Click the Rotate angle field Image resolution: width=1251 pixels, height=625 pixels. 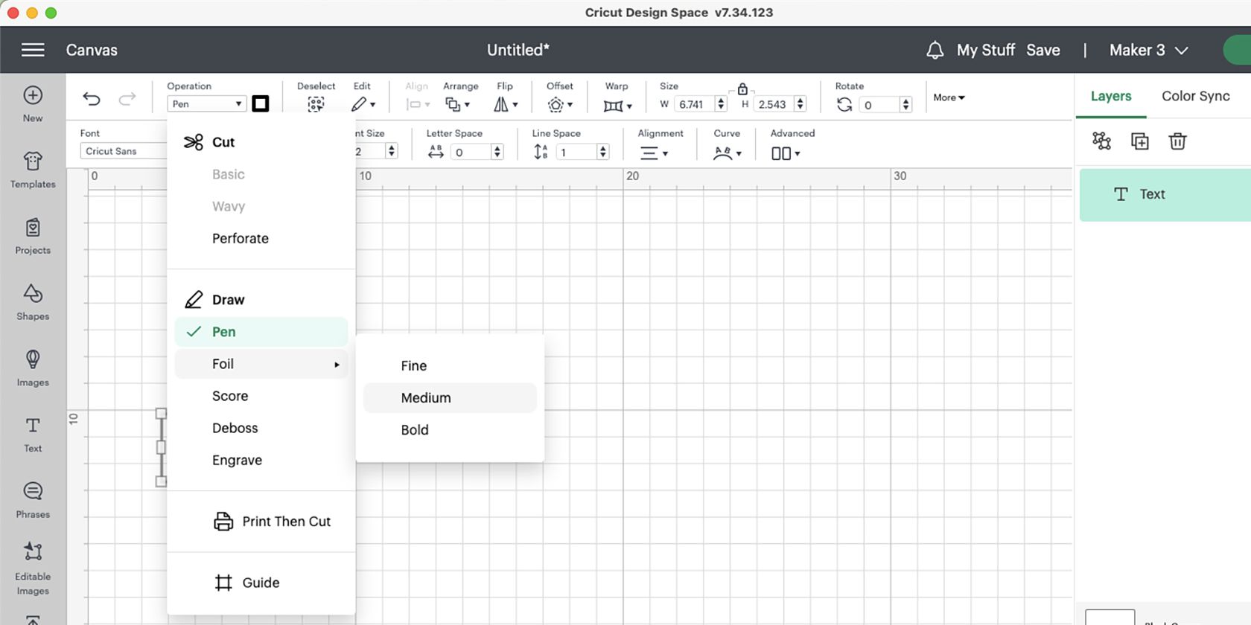pos(879,105)
